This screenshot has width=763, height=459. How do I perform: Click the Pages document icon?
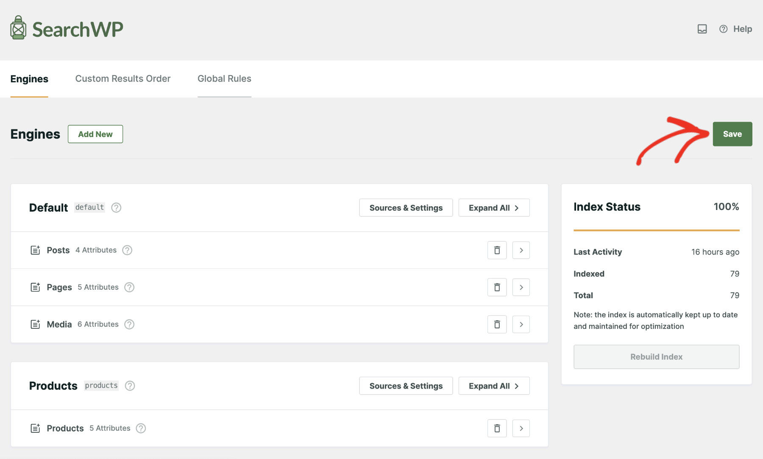[35, 287]
